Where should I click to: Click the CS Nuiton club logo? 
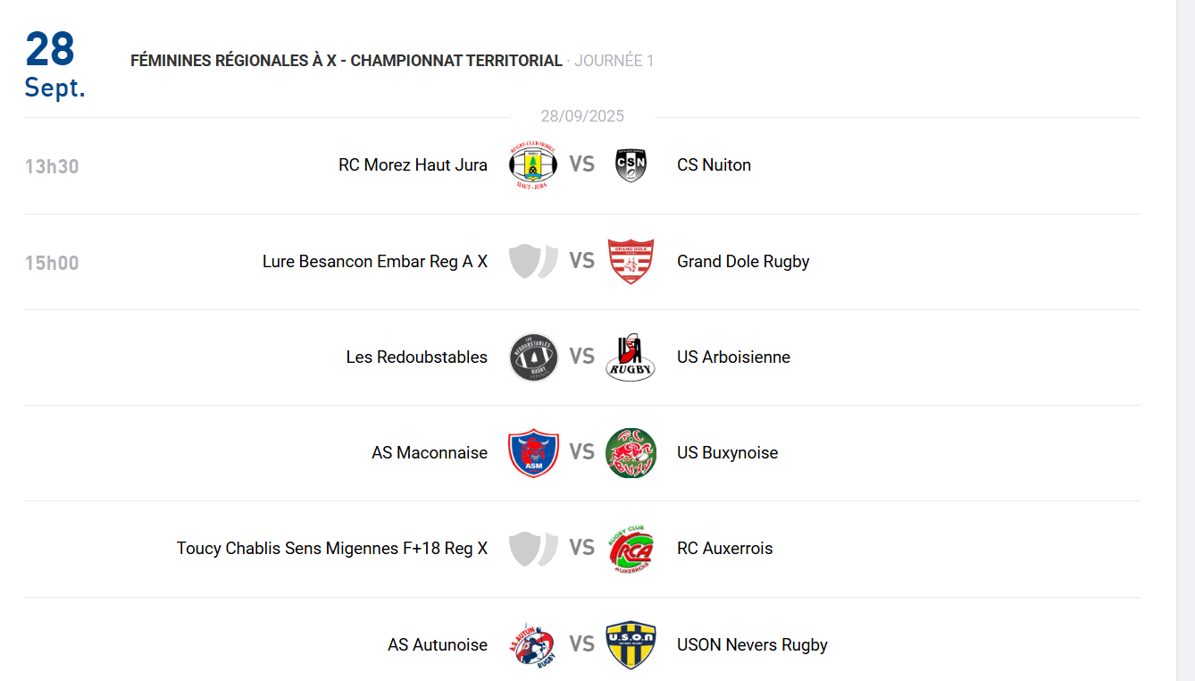pyautogui.click(x=631, y=165)
